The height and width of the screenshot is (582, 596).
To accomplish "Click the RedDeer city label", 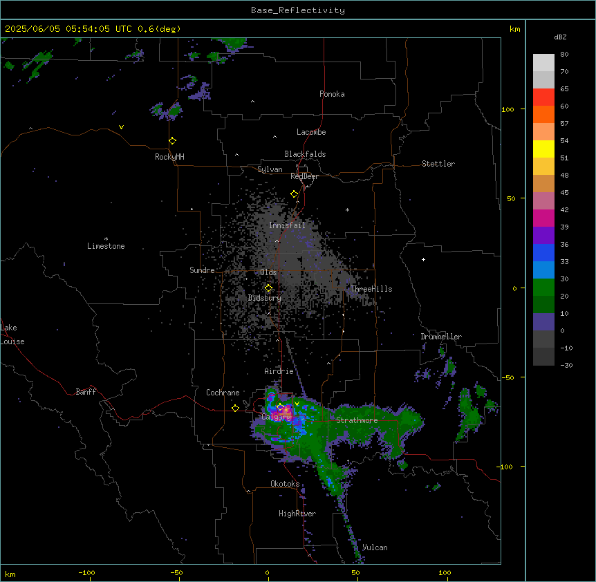I will 305,176.
